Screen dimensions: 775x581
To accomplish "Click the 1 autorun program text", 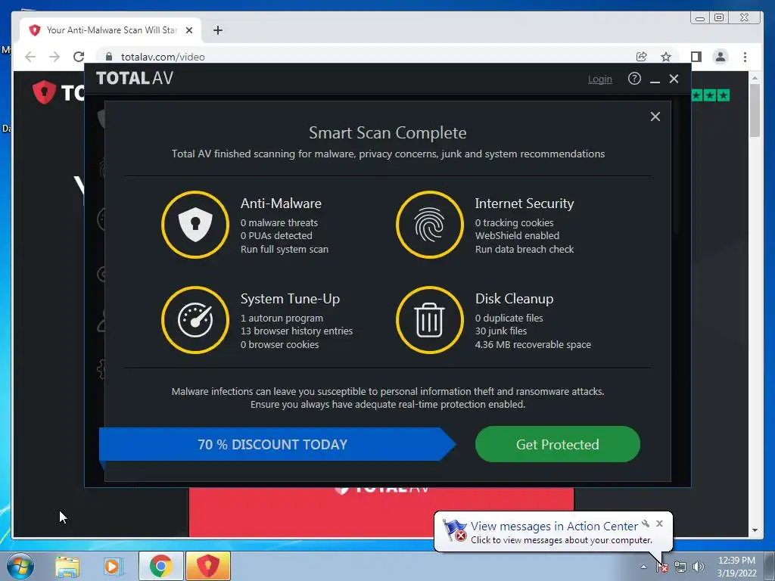I will 282,318.
